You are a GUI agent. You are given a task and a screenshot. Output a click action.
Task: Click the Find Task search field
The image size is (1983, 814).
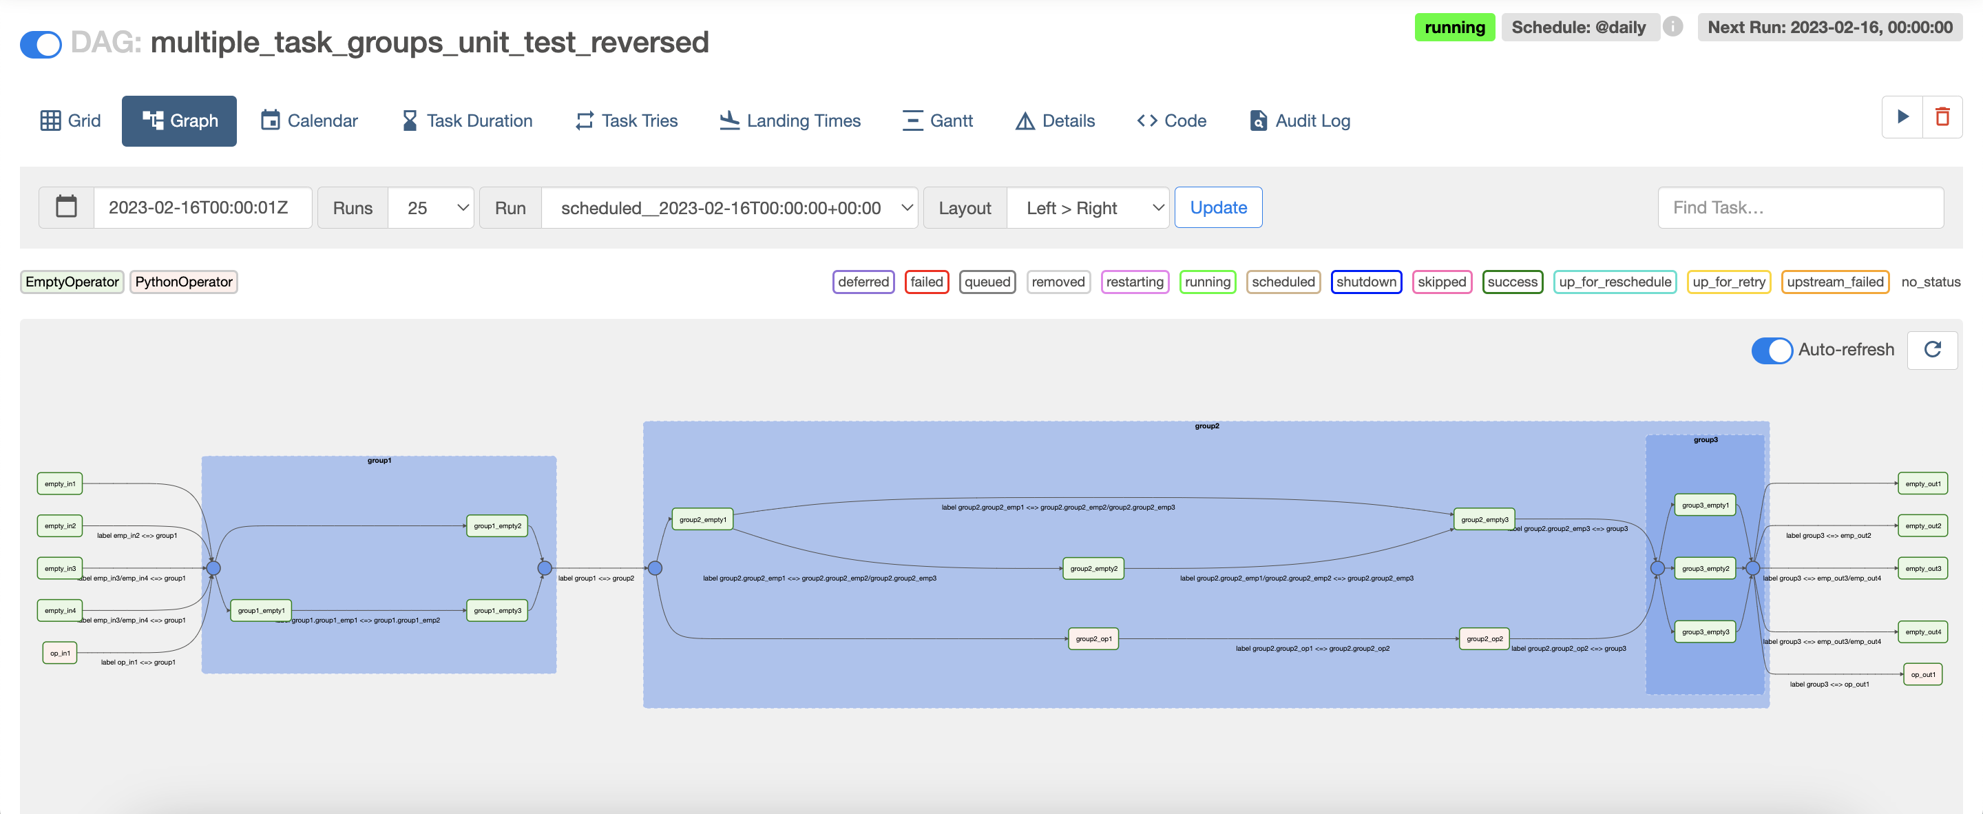1800,207
